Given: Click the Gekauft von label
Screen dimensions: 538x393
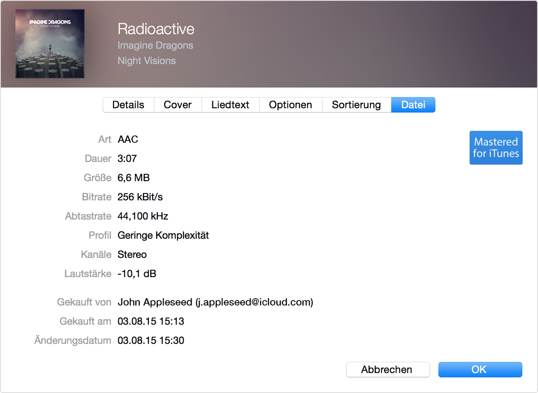Looking at the screenshot, I should click(x=84, y=302).
